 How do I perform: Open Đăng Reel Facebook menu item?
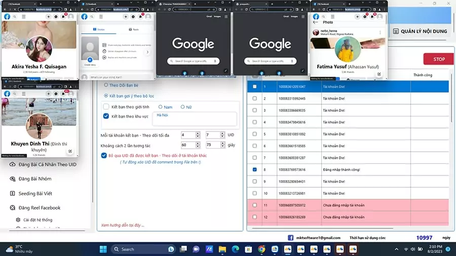pos(40,207)
